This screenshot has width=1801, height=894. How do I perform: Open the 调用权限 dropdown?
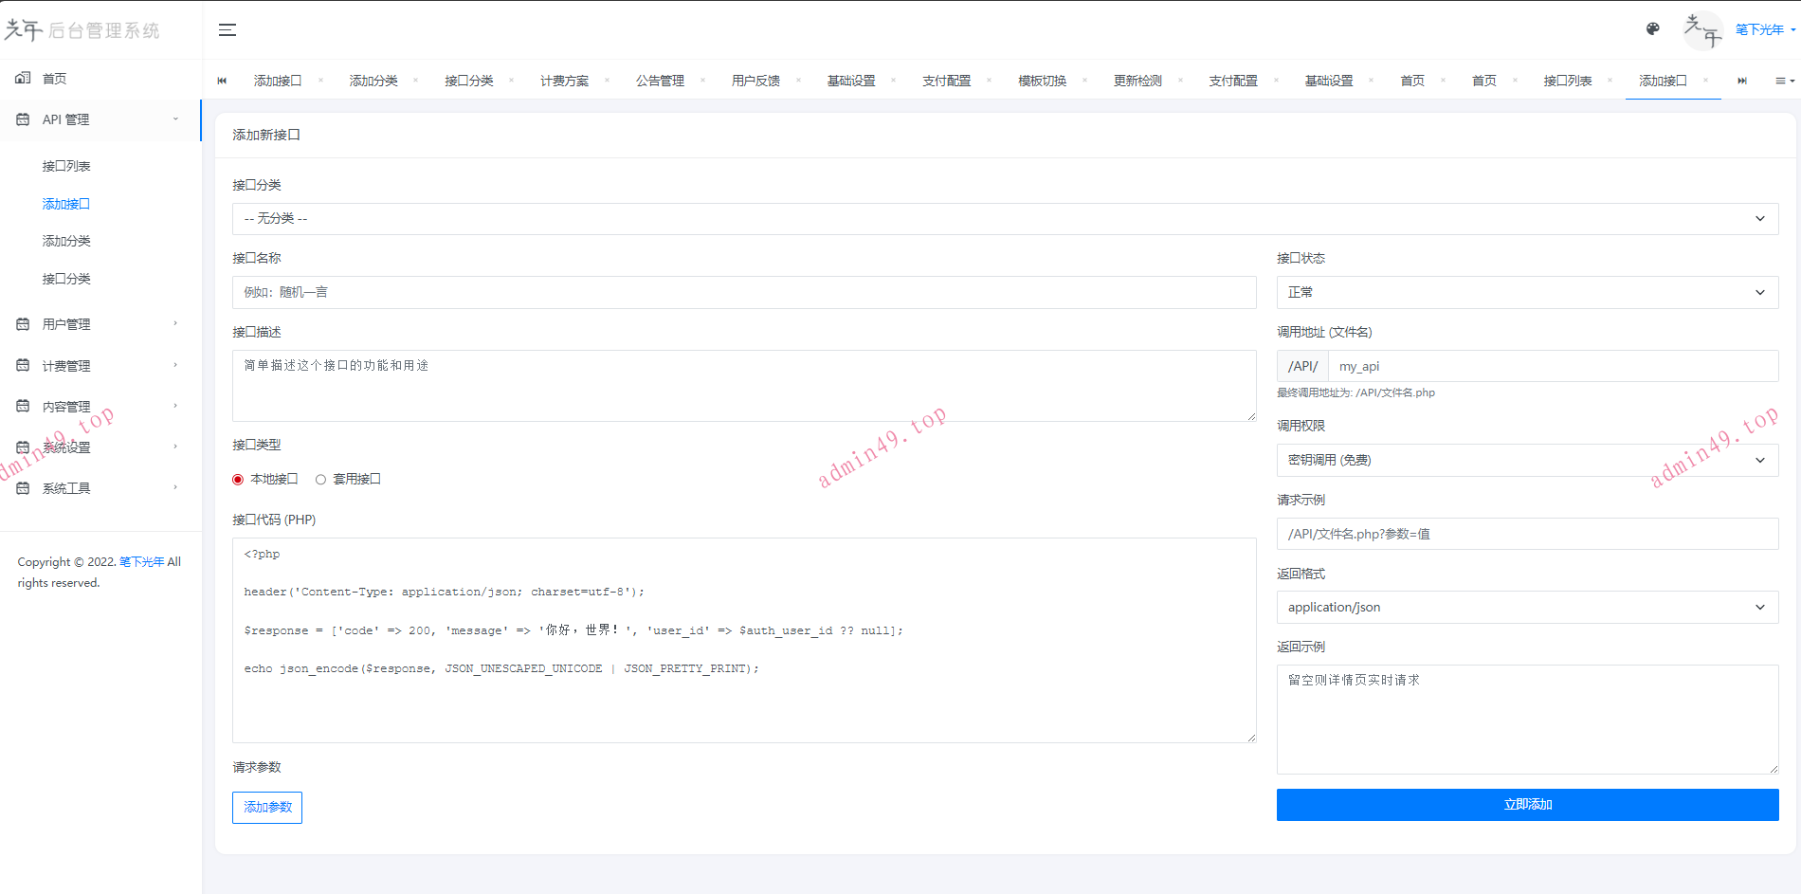(1526, 461)
